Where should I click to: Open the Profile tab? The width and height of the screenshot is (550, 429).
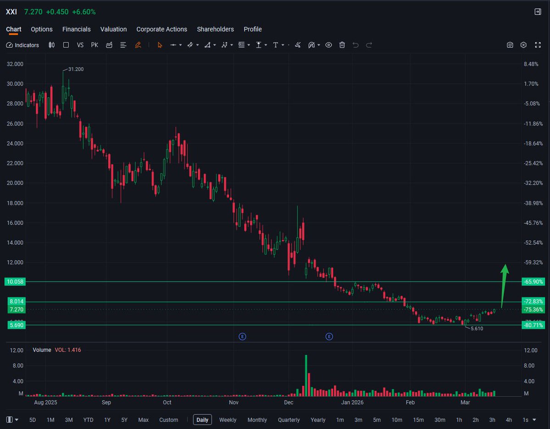coord(253,29)
